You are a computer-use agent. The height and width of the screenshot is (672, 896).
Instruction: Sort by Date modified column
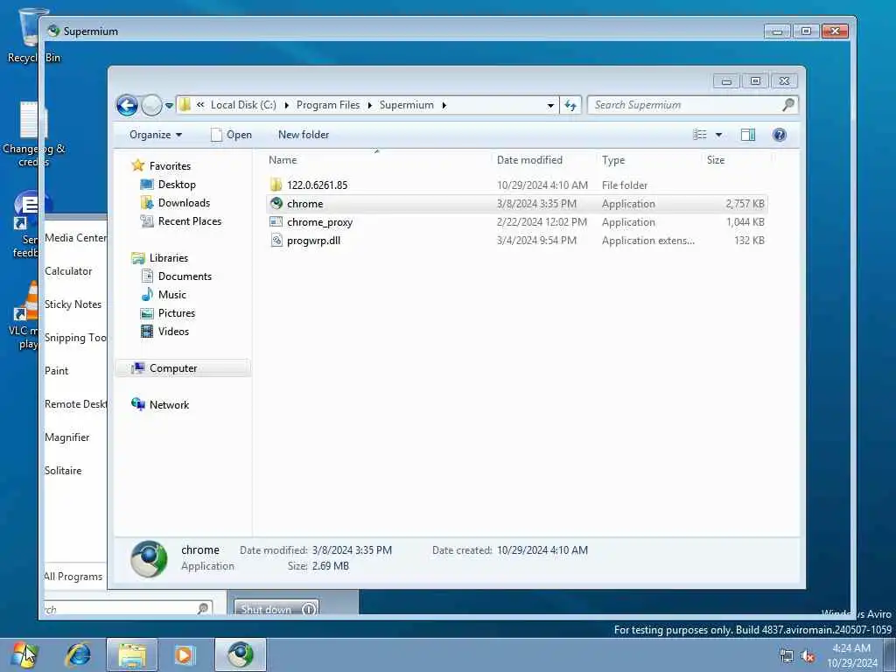[x=542, y=160]
